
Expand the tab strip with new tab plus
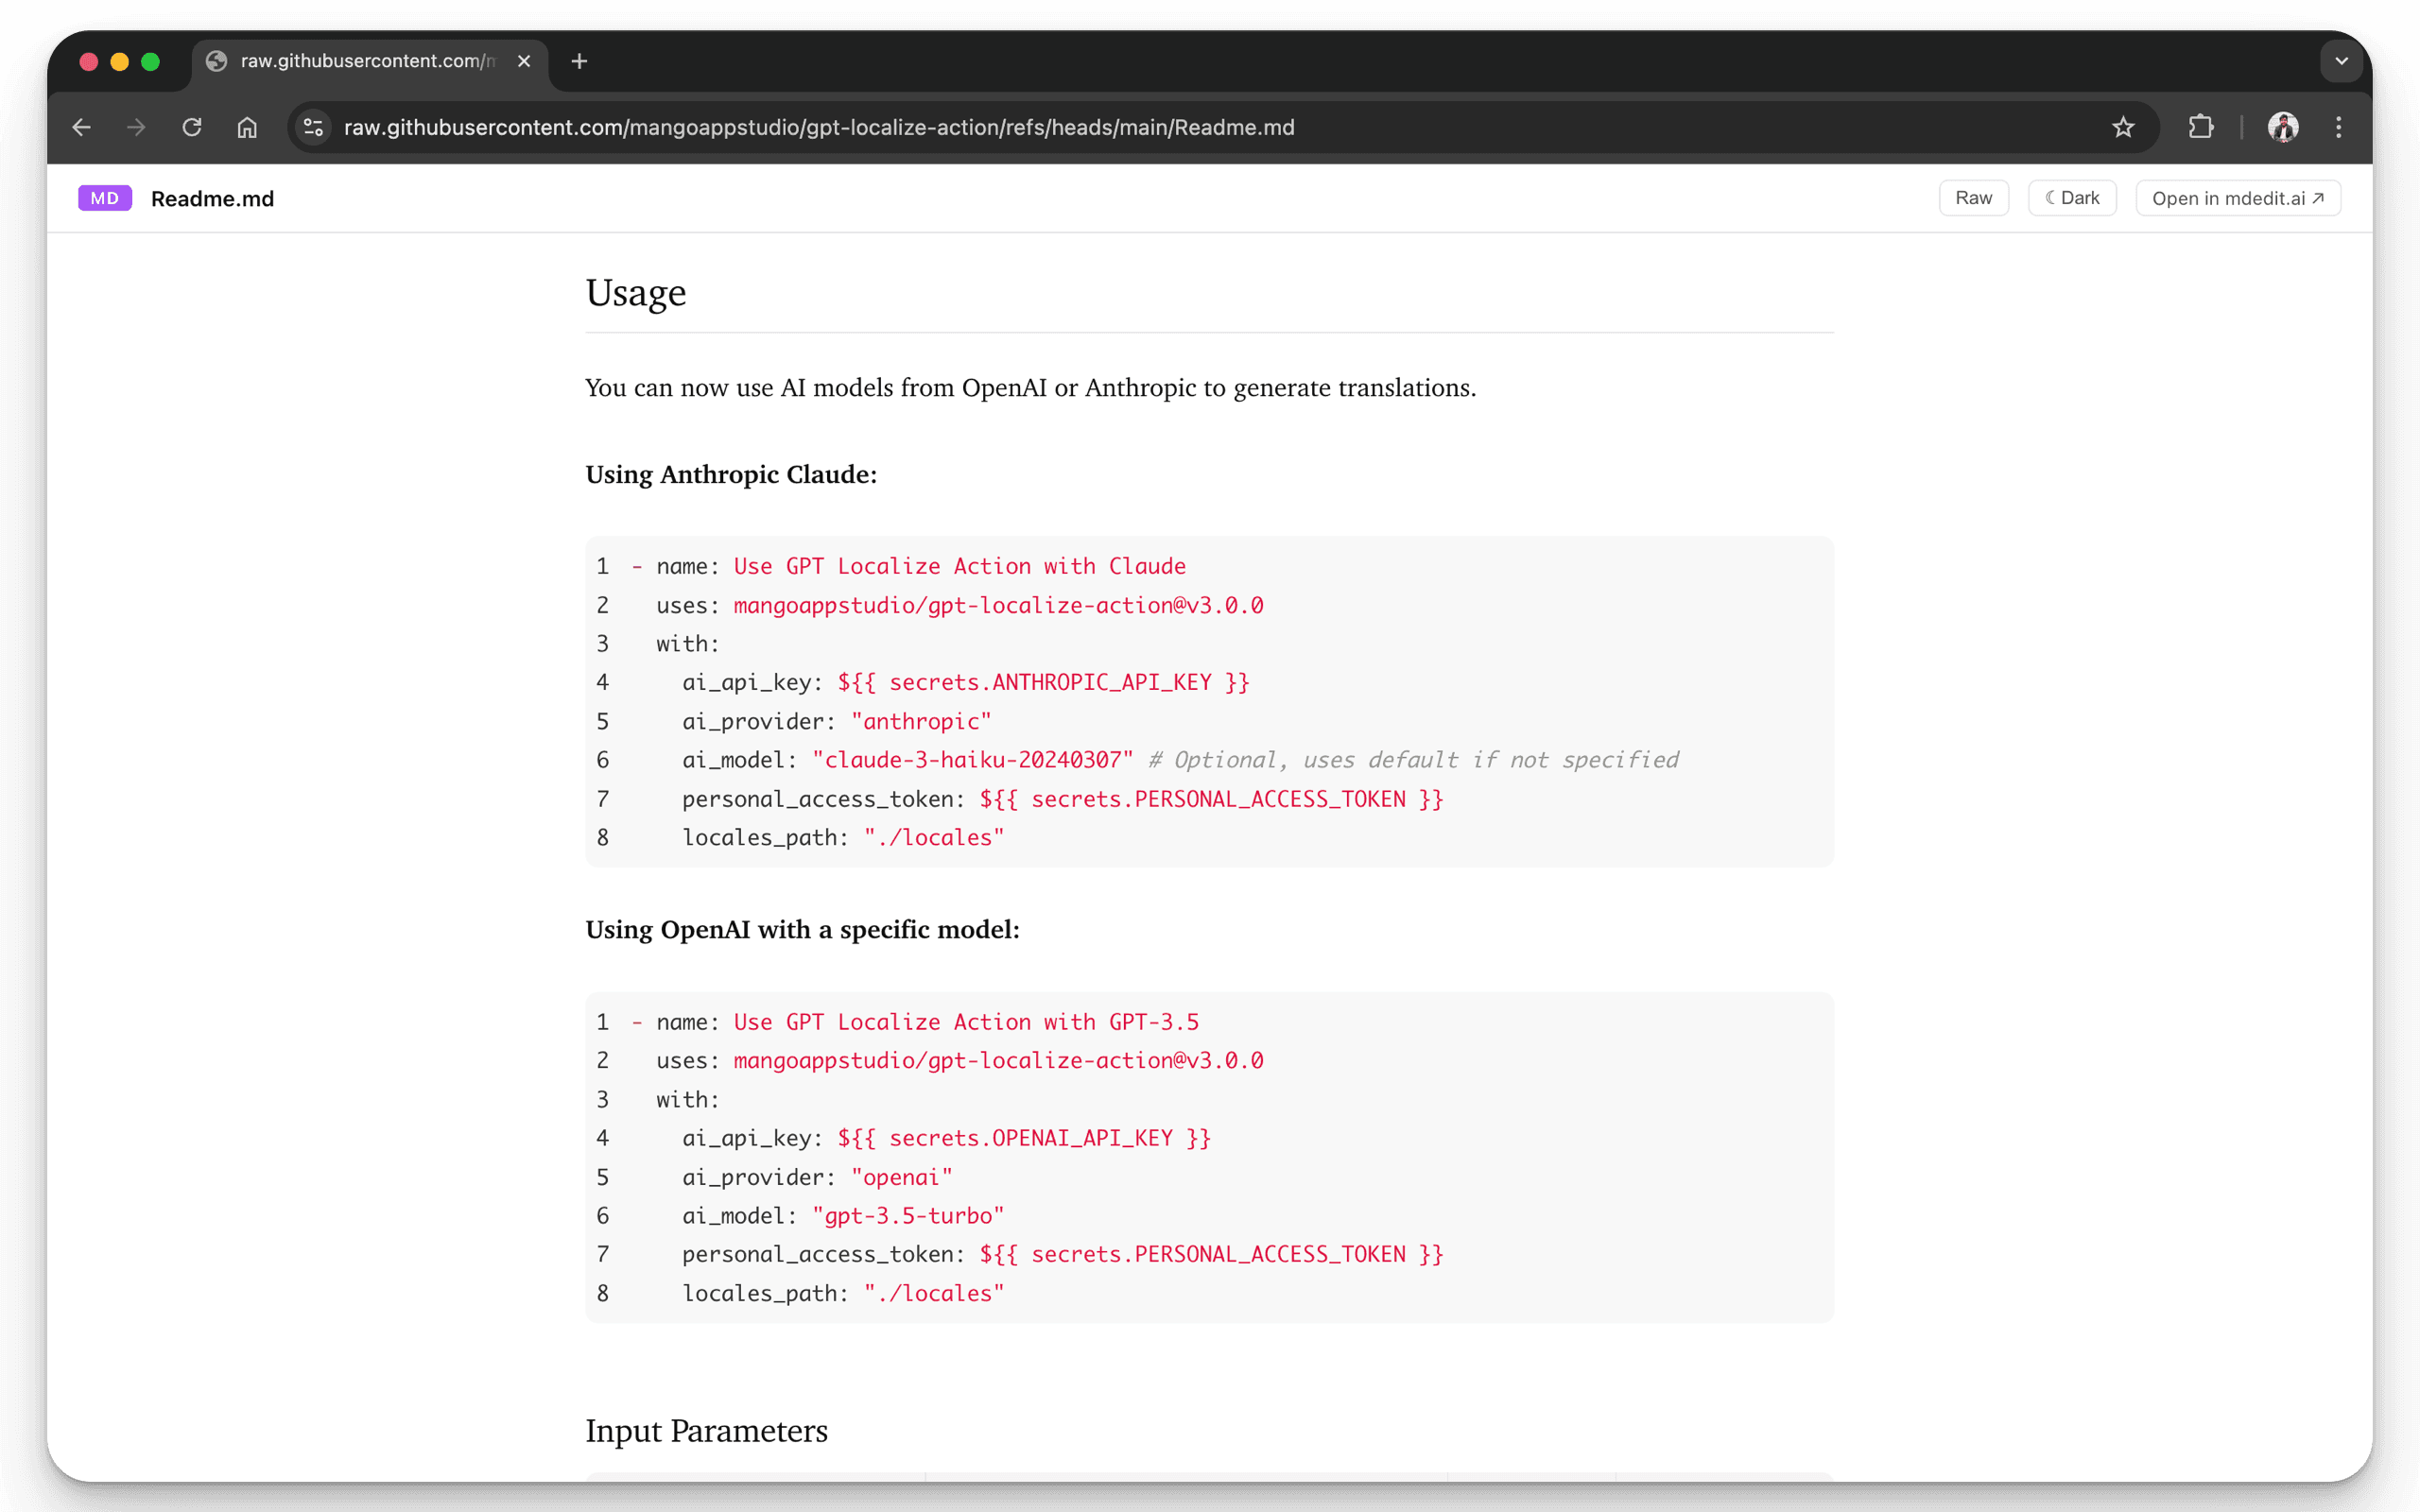click(579, 61)
